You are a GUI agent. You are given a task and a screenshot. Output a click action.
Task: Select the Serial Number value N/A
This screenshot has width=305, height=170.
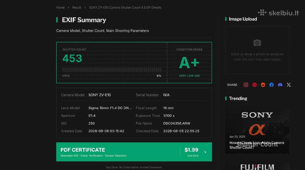166,95
